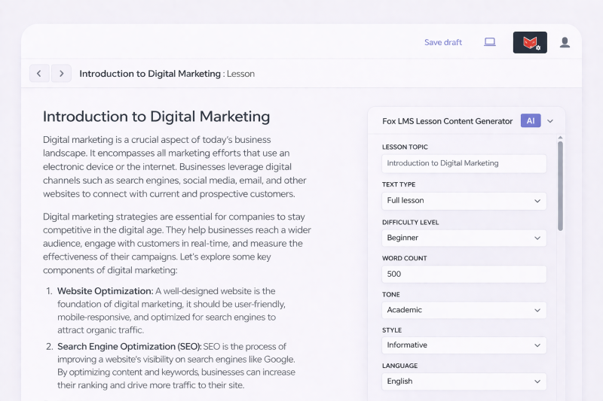Click the lesson title heading in the editor
Screen dimensions: 603x401
tap(157, 117)
